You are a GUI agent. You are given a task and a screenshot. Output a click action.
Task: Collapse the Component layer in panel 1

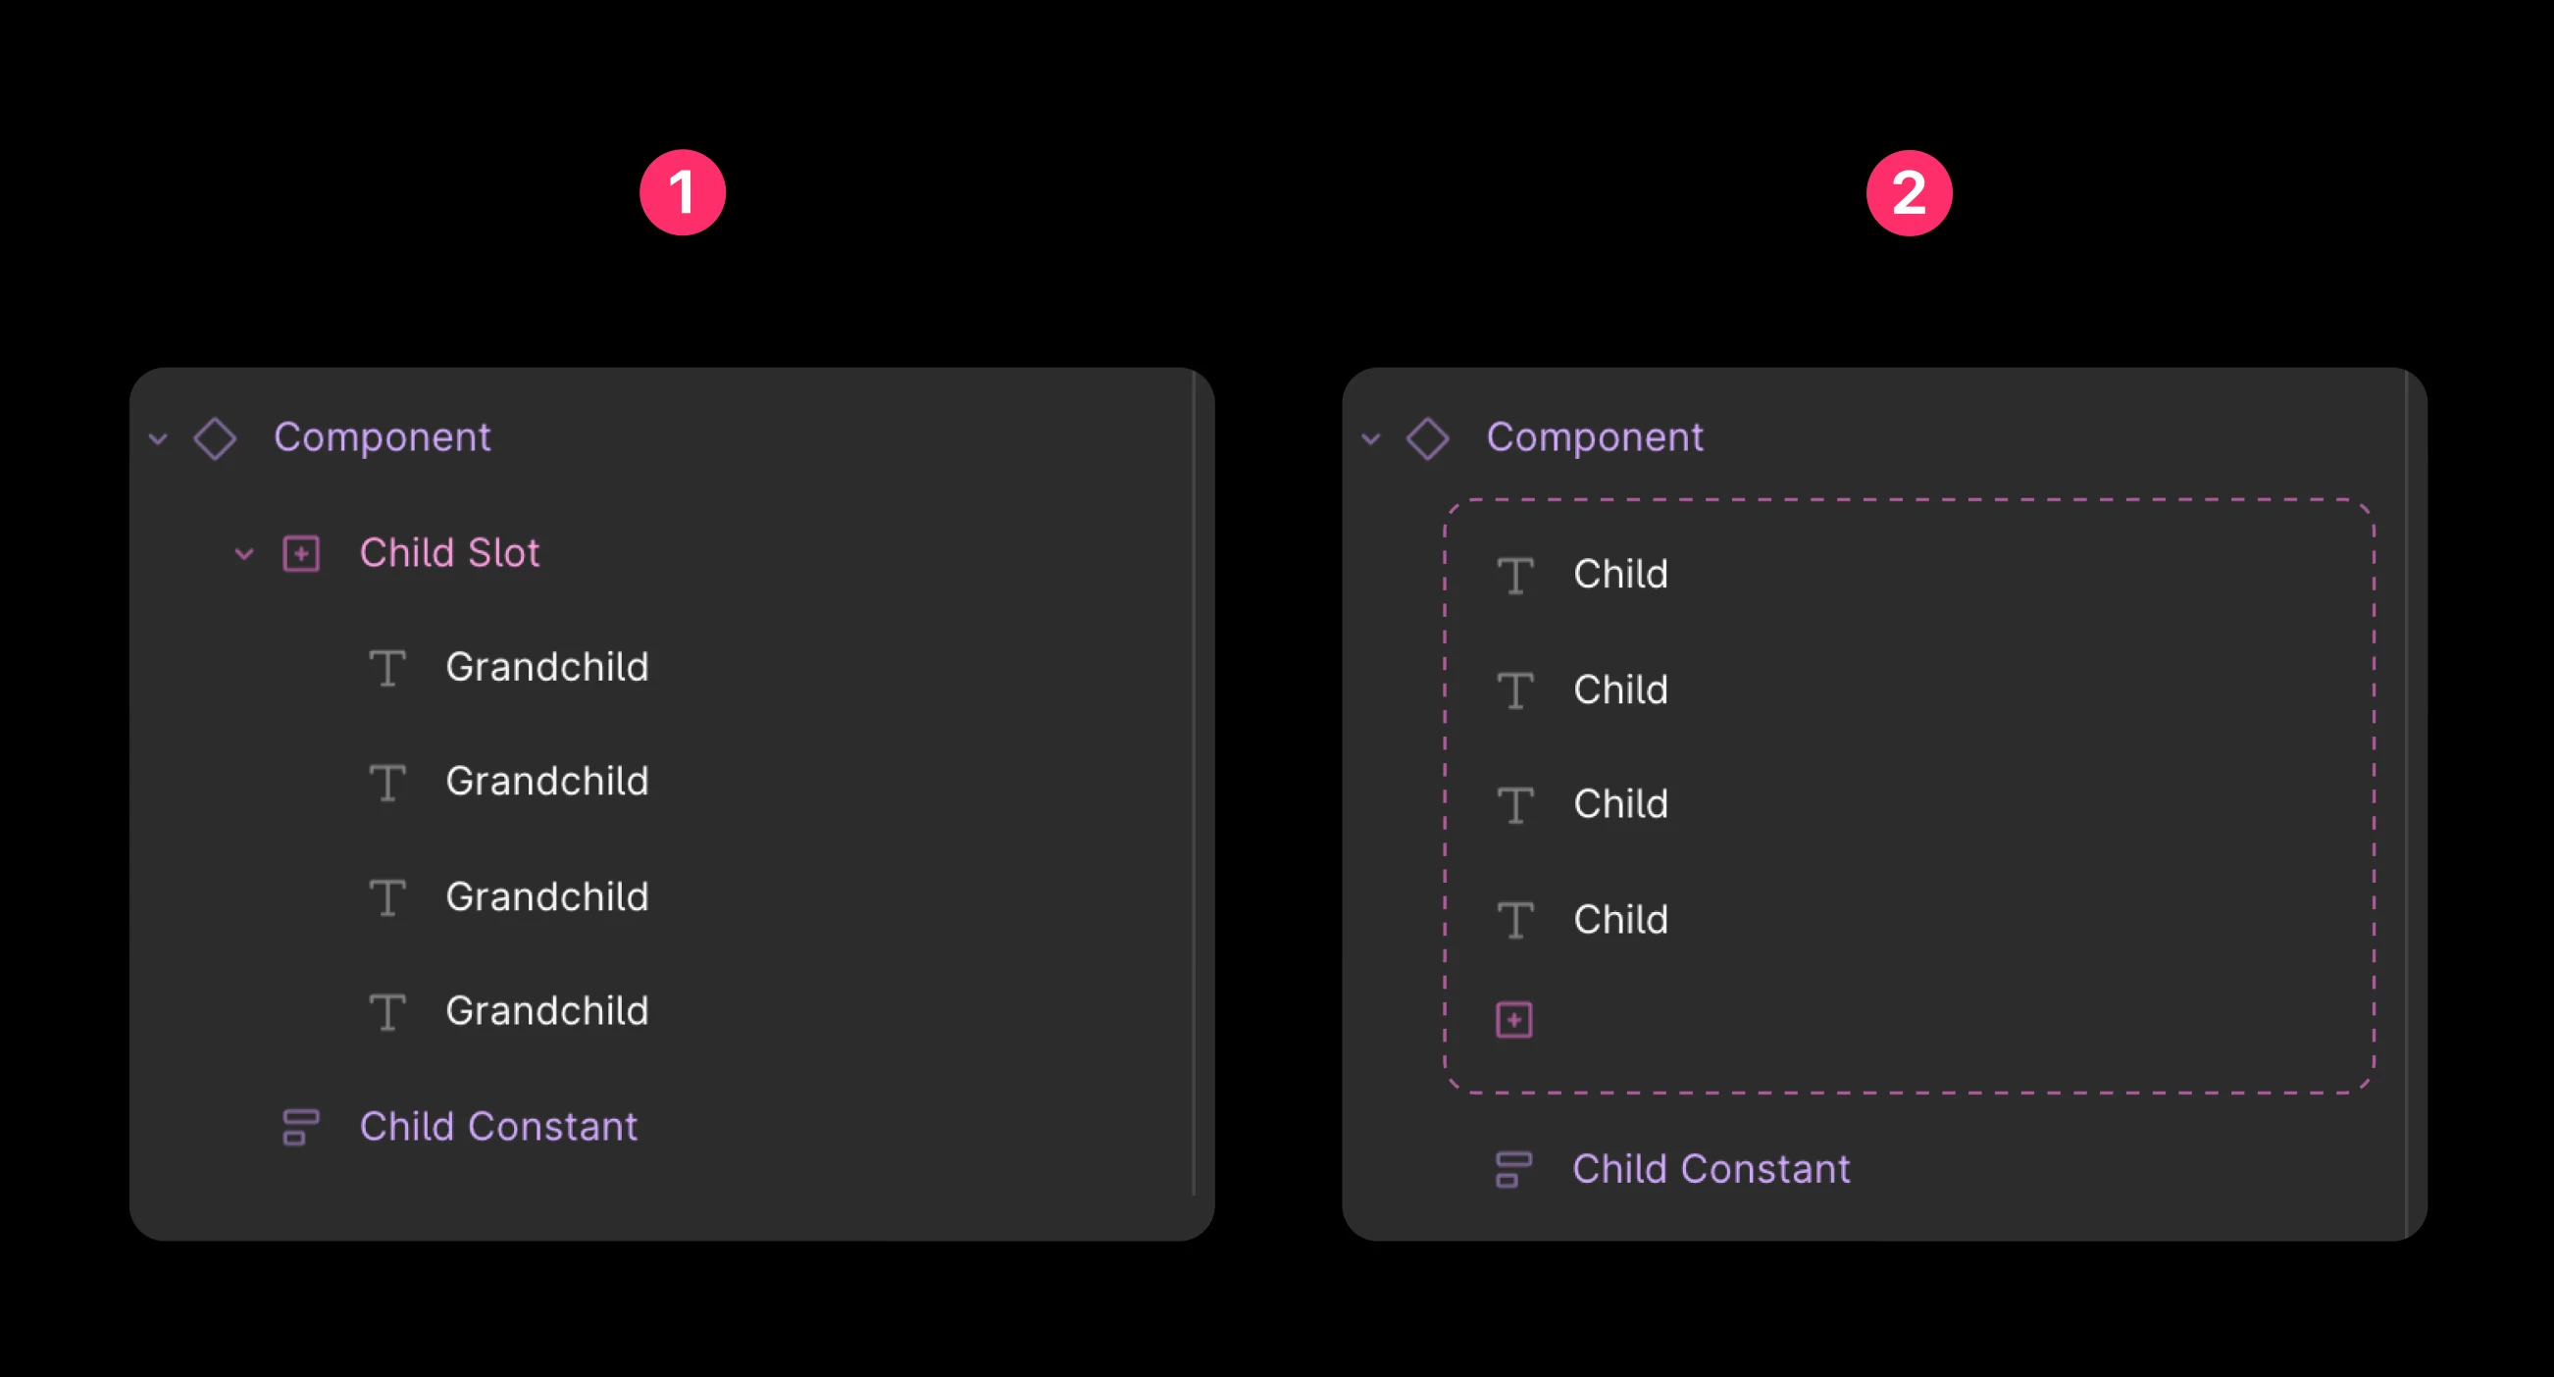158,438
